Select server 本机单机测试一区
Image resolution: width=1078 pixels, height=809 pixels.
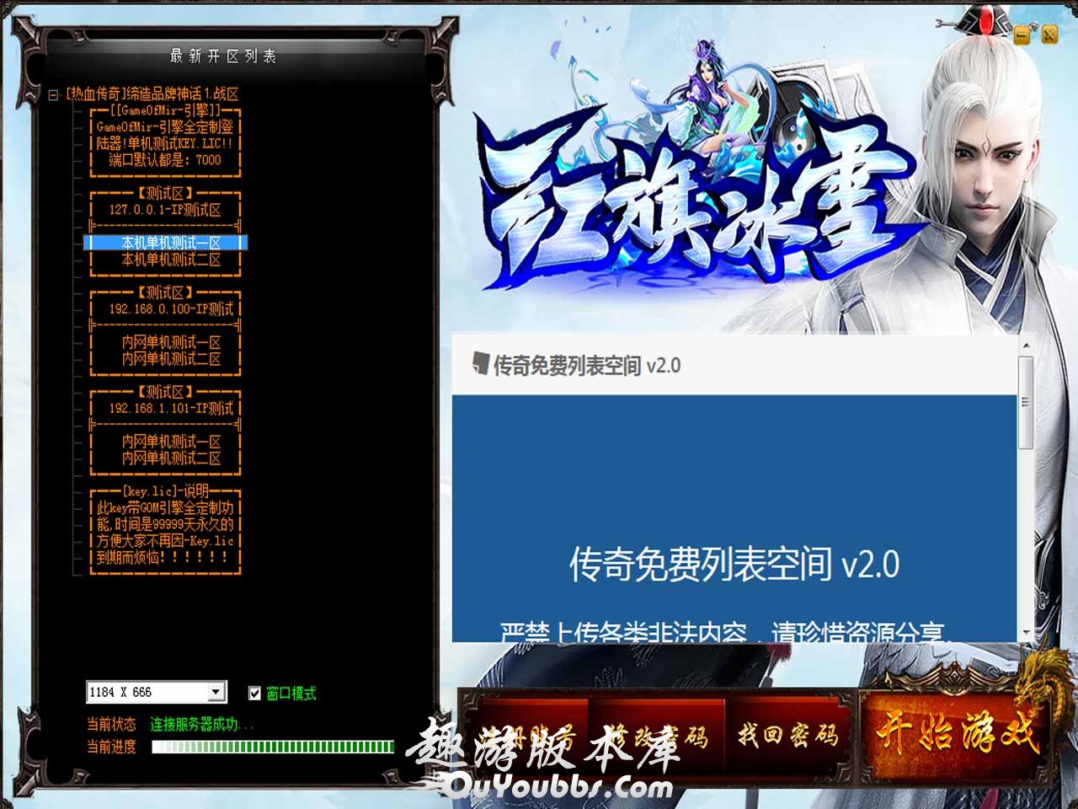pyautogui.click(x=166, y=243)
